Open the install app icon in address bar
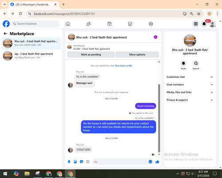Image resolution: width=222 pixels, height=178 pixels. (x=185, y=14)
